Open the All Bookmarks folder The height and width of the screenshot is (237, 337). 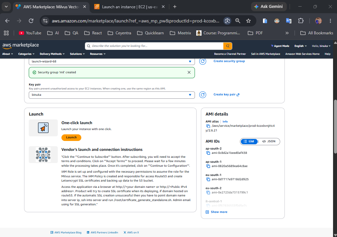coord(317,33)
